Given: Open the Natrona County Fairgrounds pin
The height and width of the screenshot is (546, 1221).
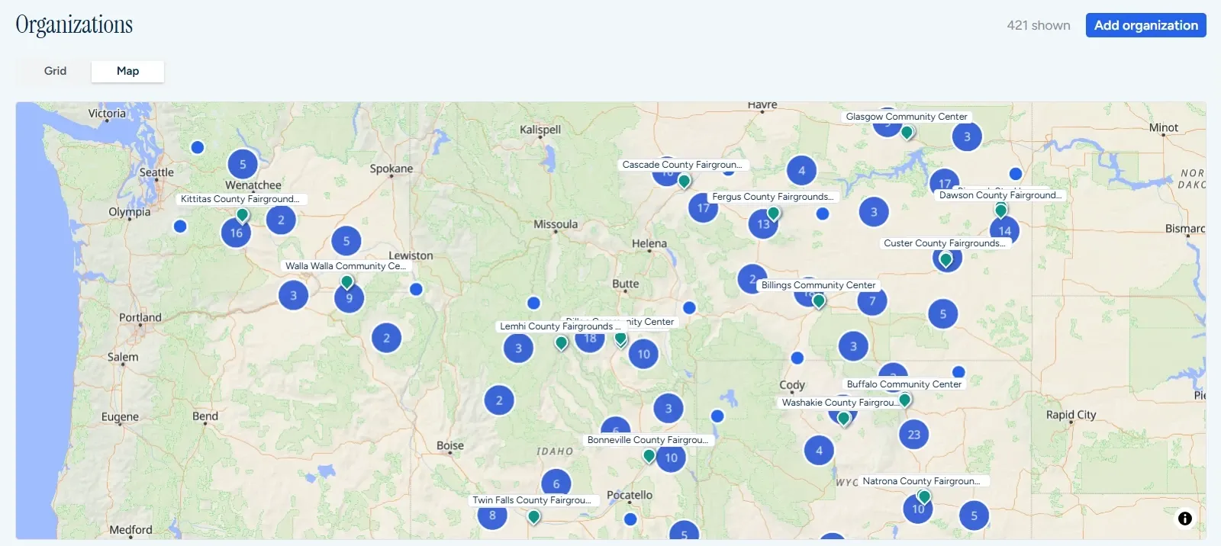Looking at the screenshot, I should (924, 497).
